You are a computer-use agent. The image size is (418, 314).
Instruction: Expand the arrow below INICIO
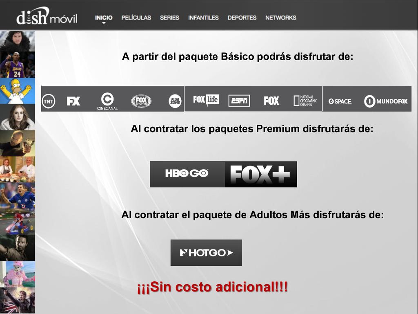[104, 23]
